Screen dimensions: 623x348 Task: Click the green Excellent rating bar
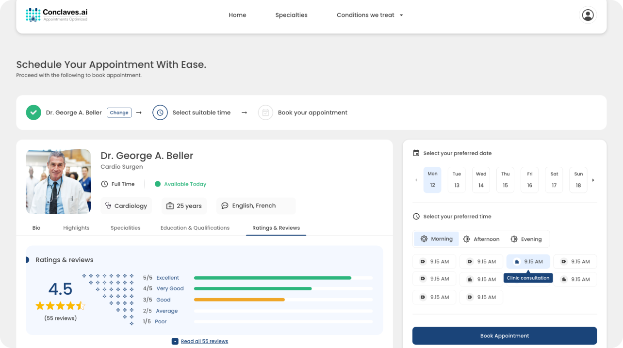pos(272,278)
